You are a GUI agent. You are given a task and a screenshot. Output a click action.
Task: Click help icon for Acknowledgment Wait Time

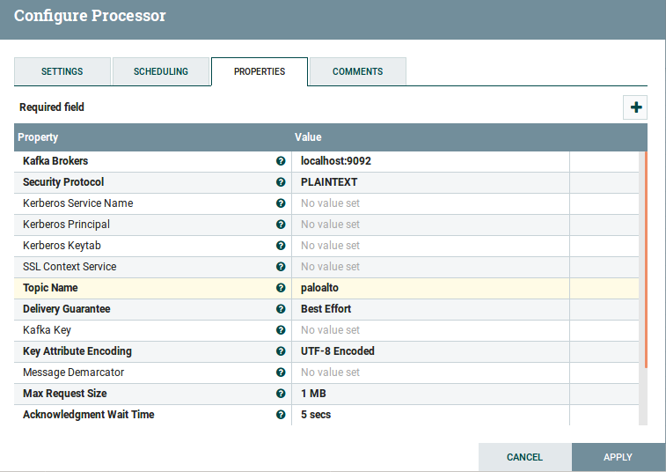(x=281, y=415)
